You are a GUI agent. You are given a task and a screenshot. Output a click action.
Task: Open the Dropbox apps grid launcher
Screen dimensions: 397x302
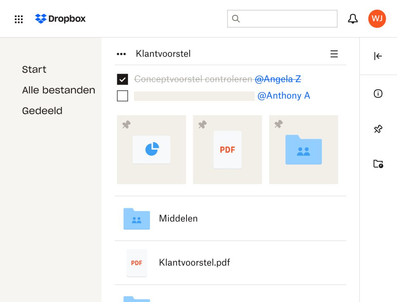(x=18, y=19)
